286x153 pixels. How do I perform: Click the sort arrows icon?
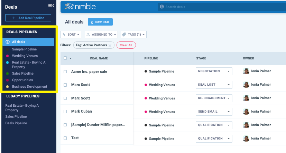[64, 35]
